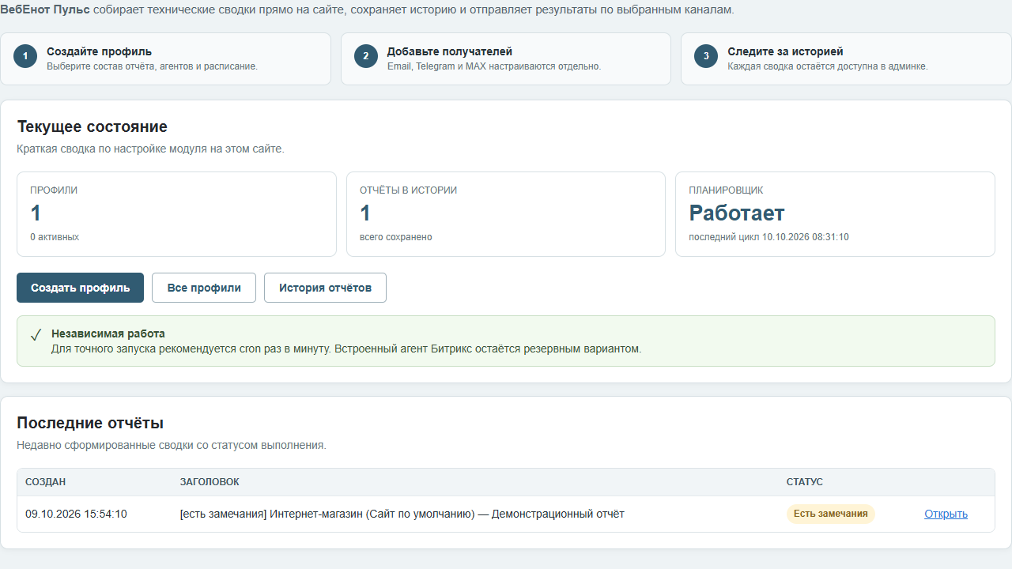Open Все профили list

click(x=204, y=288)
